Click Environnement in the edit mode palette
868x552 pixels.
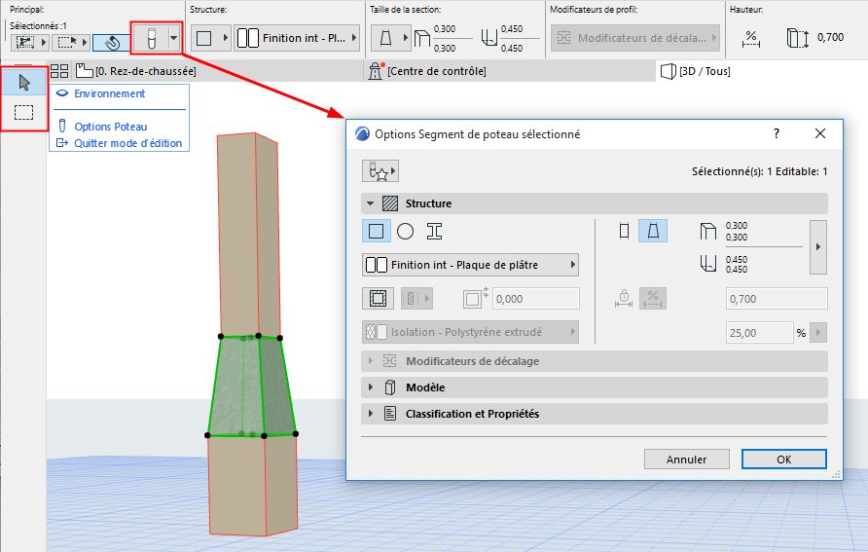pyautogui.click(x=110, y=93)
